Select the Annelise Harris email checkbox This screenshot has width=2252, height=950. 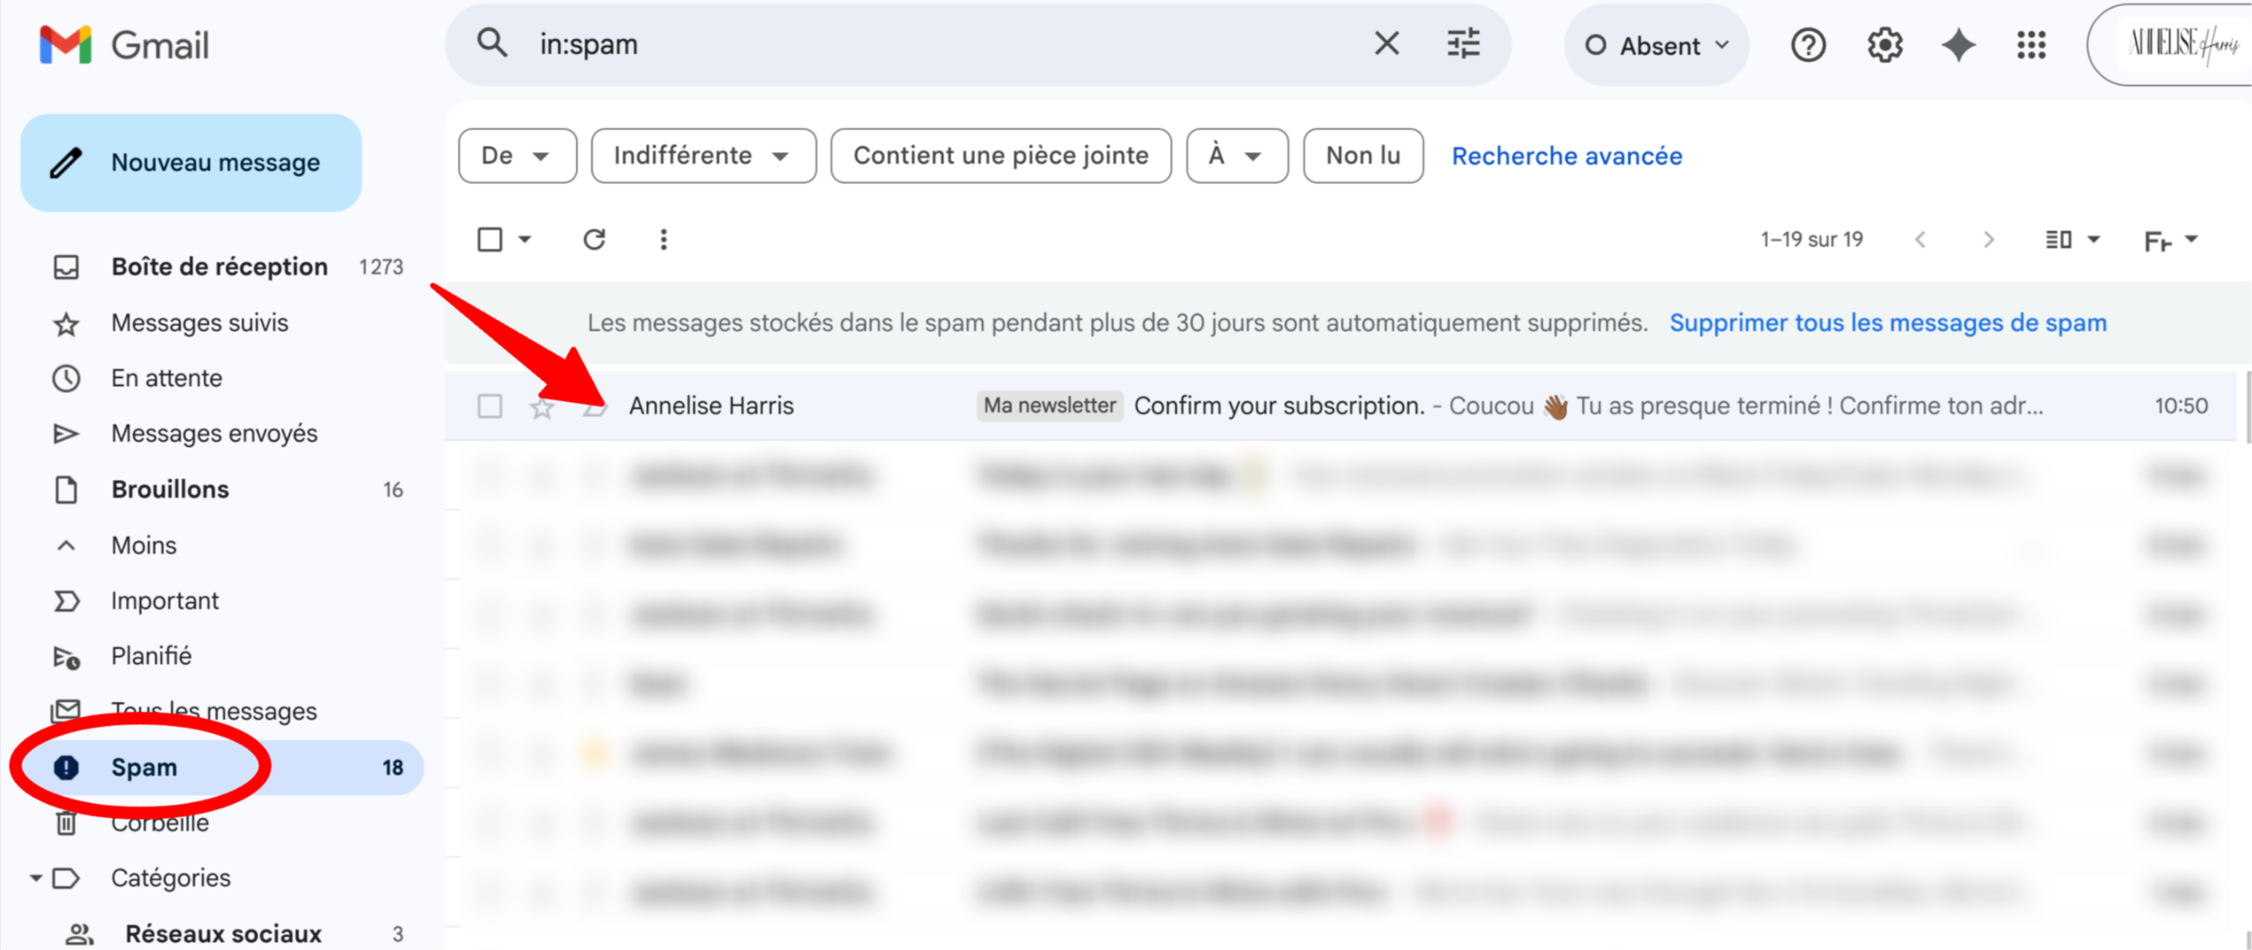490,406
